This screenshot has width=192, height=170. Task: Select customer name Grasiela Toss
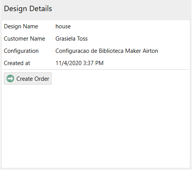(72, 39)
